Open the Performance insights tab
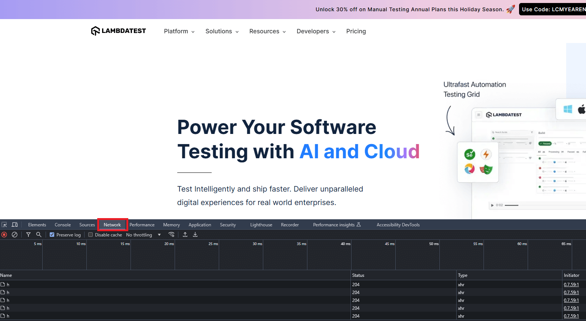 [337, 225]
